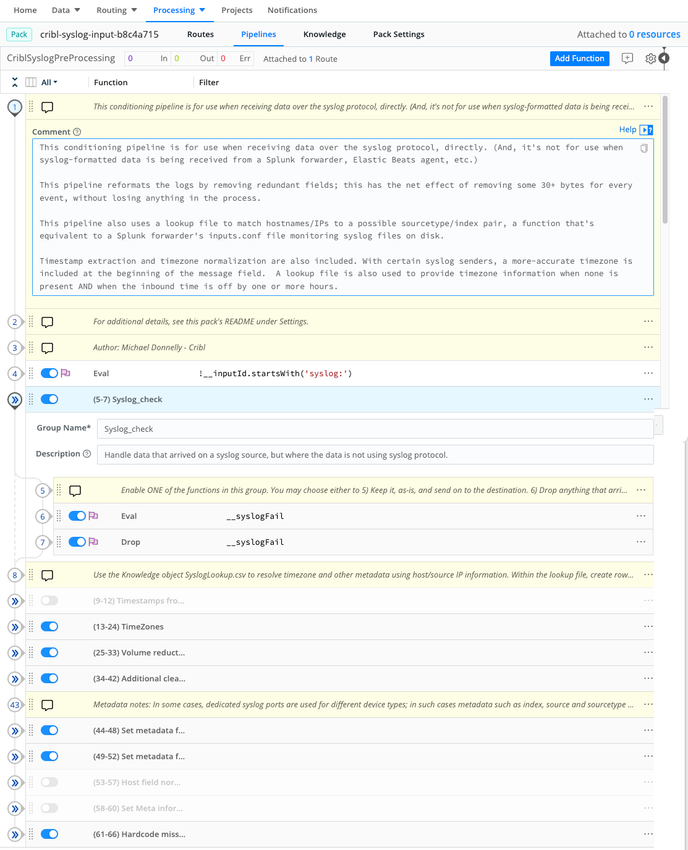Click the add comment function icon
The width and height of the screenshot is (688, 850).
pyautogui.click(x=627, y=58)
